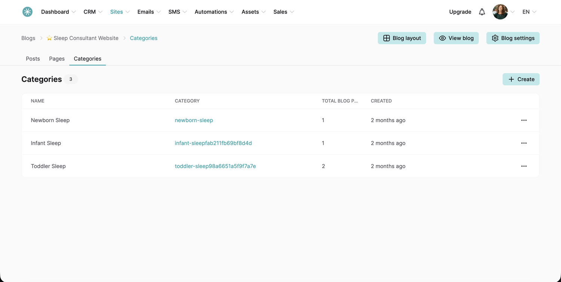Click the categories count badge 3
The image size is (561, 282).
pyautogui.click(x=71, y=79)
